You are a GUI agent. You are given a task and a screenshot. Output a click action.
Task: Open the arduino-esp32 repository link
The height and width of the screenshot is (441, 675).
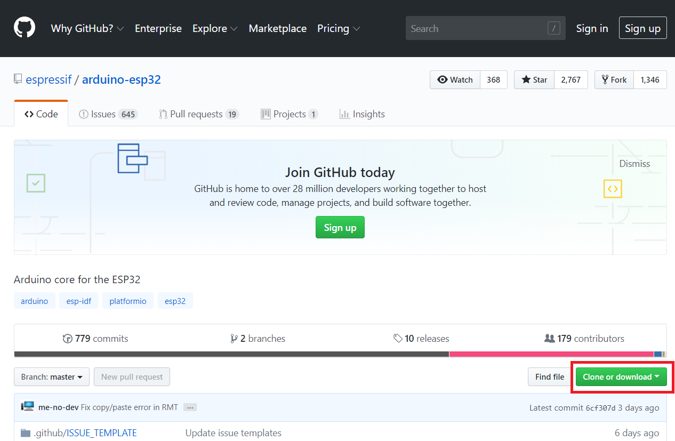pos(122,80)
